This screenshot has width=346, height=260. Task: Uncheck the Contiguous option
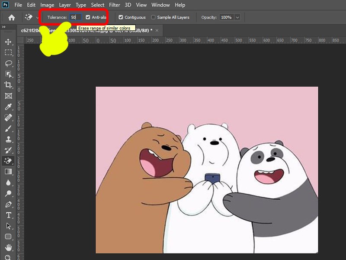121,17
